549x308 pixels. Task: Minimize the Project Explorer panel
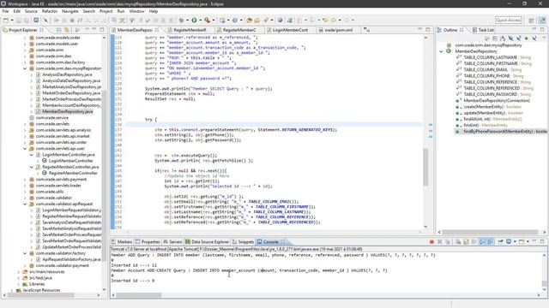tap(94, 30)
